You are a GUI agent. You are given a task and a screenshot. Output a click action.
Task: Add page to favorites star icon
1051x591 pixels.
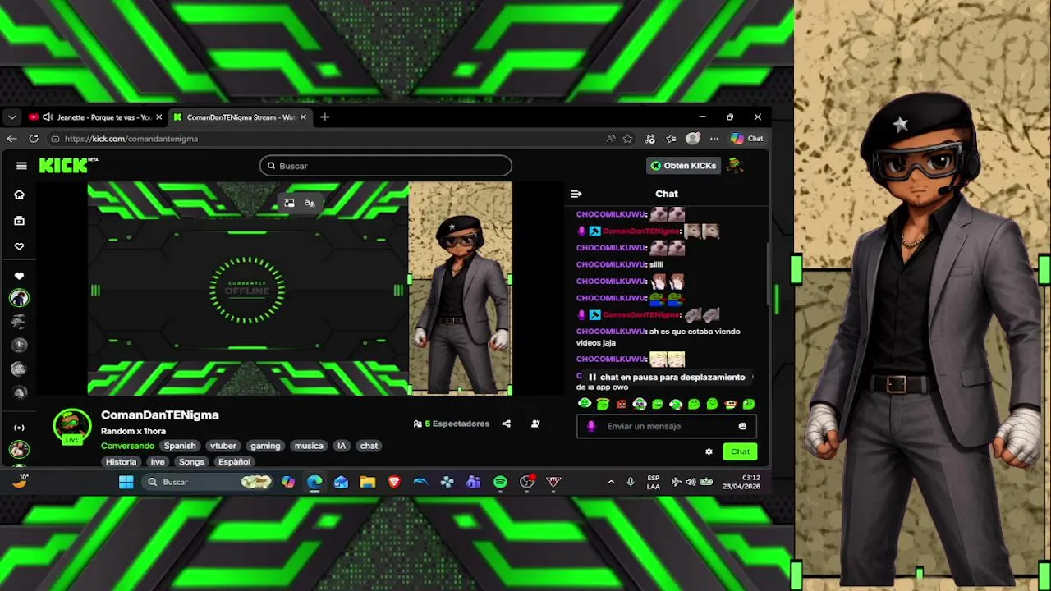628,139
